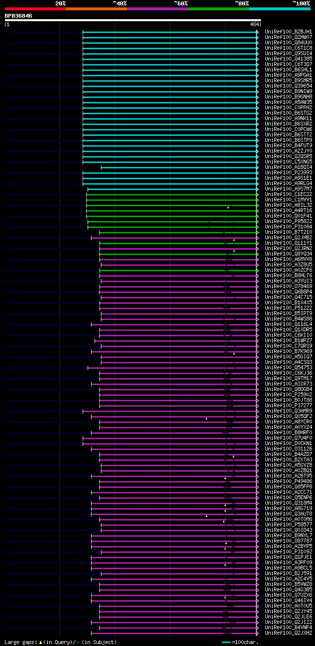
Task: Click label UniRef100_P31092
Action: click(288, 551)
